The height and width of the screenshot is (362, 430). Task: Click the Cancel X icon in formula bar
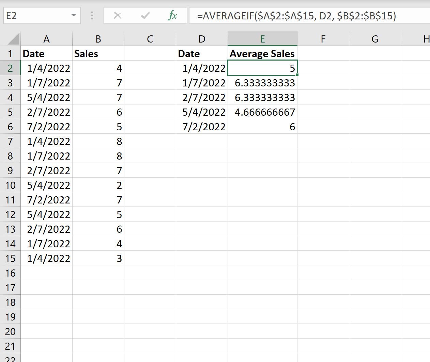click(x=118, y=16)
